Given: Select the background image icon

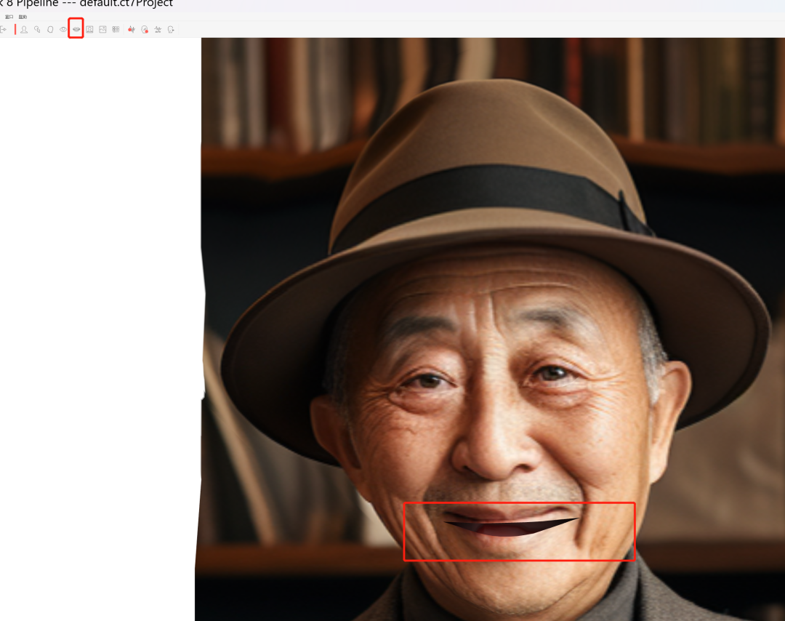Looking at the screenshot, I should tap(102, 30).
